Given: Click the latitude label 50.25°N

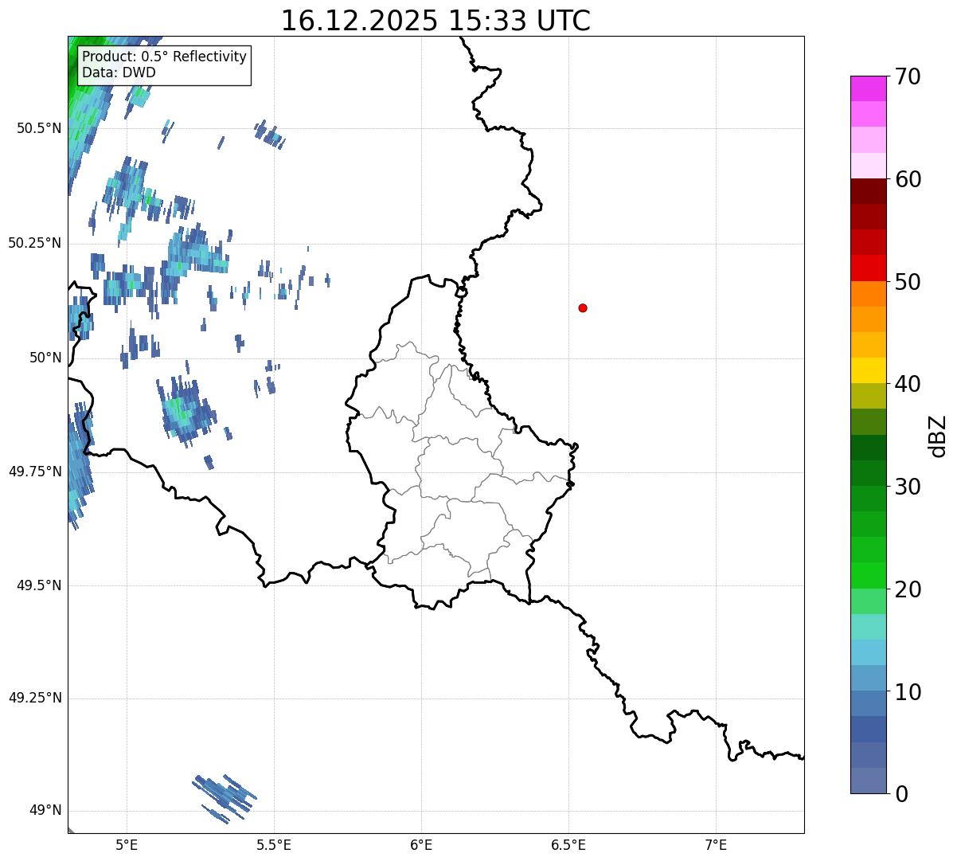Looking at the screenshot, I should pyautogui.click(x=35, y=243).
